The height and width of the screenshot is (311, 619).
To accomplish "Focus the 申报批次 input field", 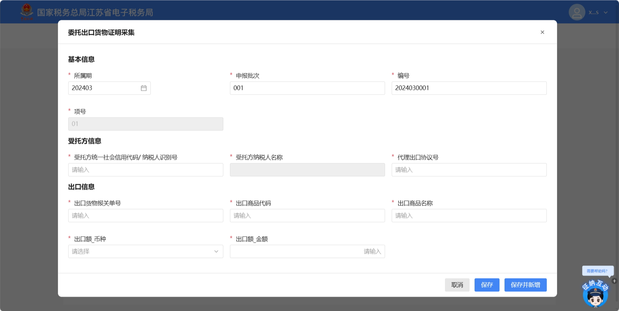I will point(307,88).
